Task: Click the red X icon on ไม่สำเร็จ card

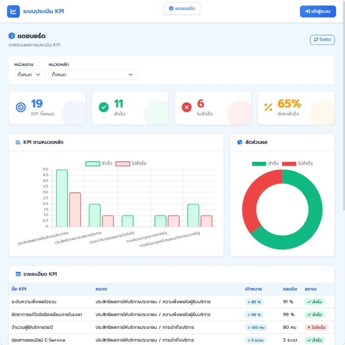Action: pos(187,107)
